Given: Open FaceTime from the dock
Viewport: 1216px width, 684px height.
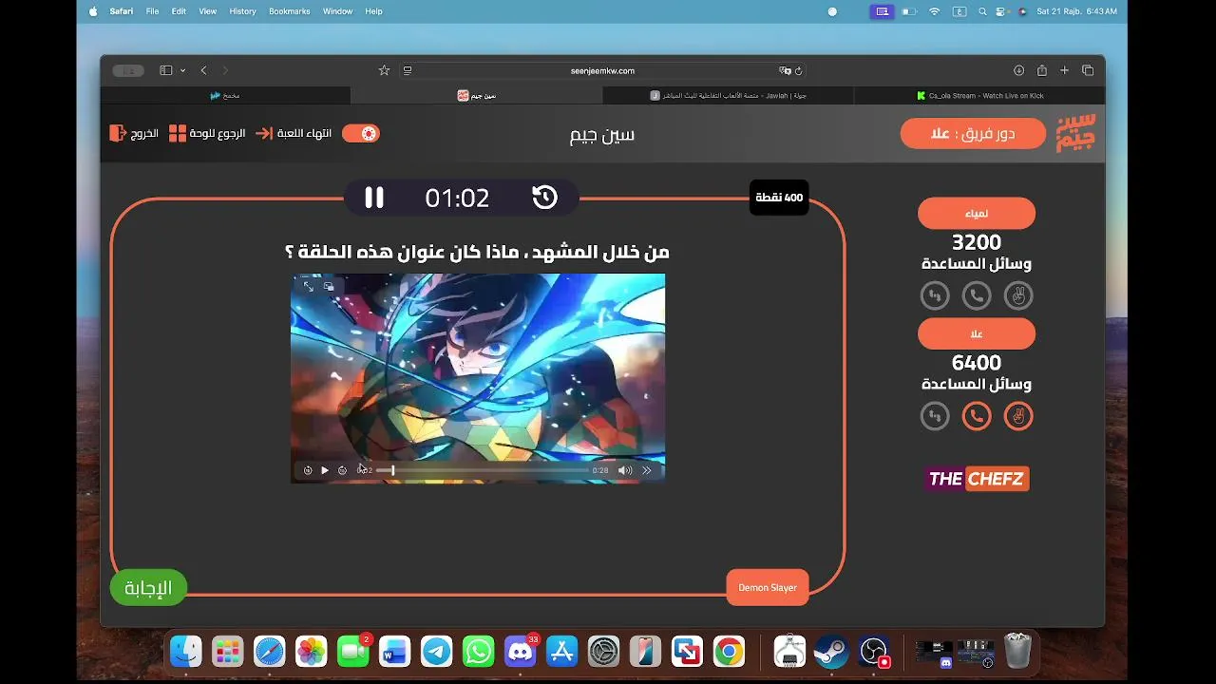Looking at the screenshot, I should click(353, 652).
